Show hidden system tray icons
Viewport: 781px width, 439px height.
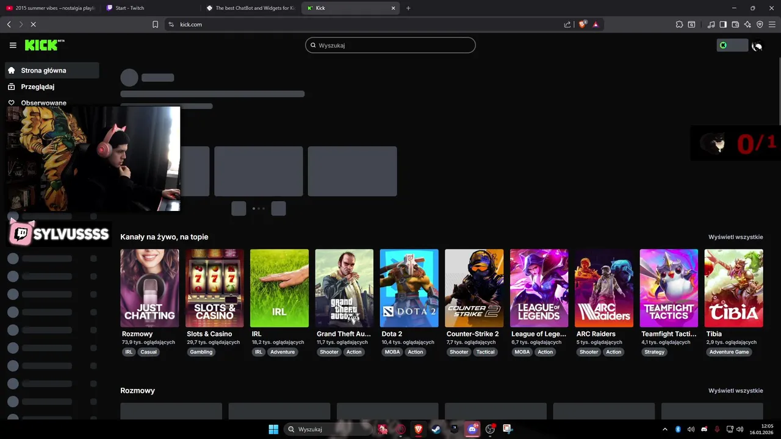(x=665, y=429)
